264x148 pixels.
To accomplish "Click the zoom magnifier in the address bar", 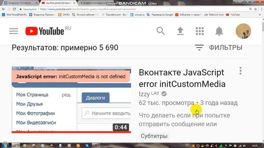I will pos(250,9).
